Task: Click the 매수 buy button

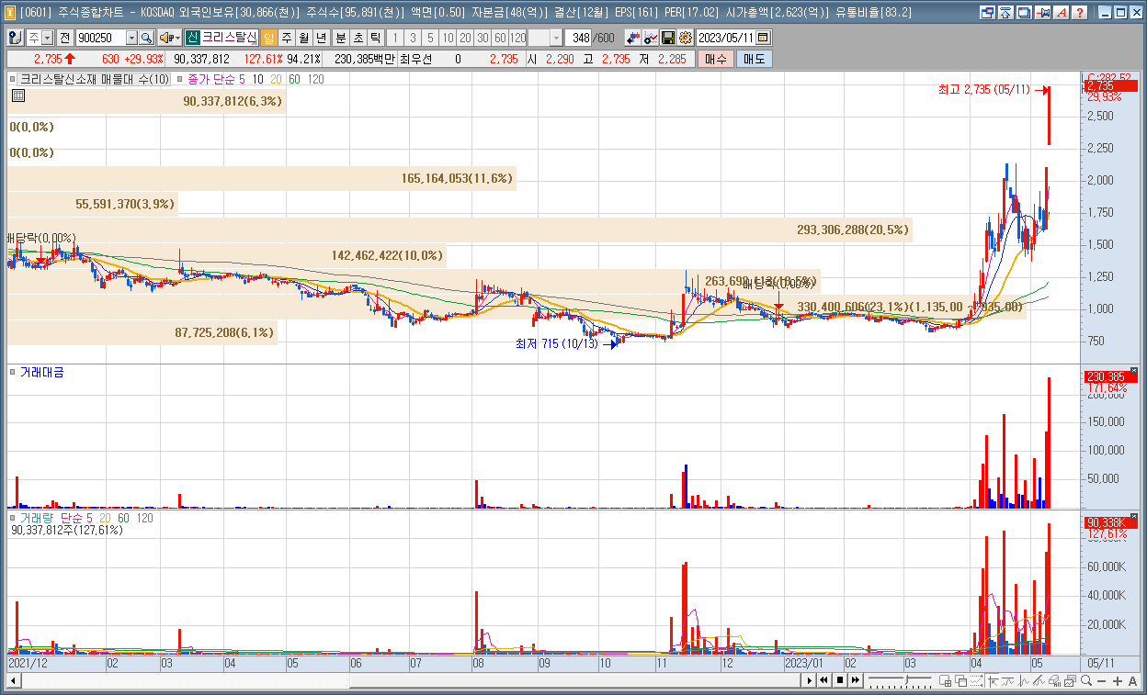Action: (x=715, y=59)
